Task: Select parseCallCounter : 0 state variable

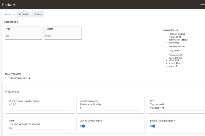Action: [20, 78]
